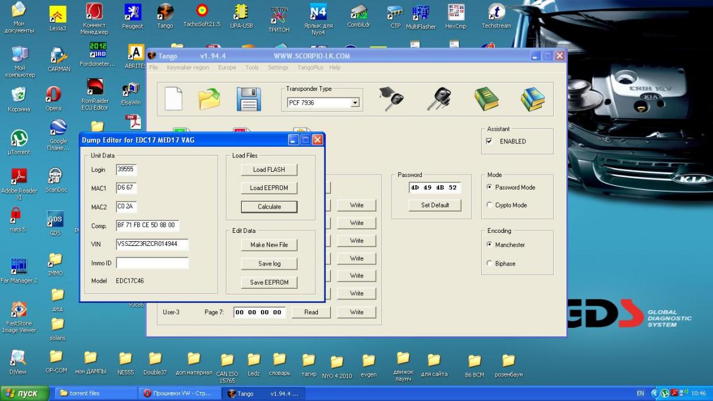
Task: Click the Load FLASH button
Action: tap(269, 170)
